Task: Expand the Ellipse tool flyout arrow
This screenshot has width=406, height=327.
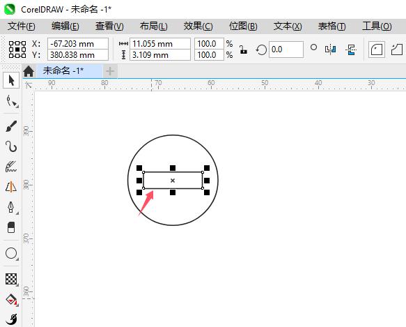Action: 17,259
